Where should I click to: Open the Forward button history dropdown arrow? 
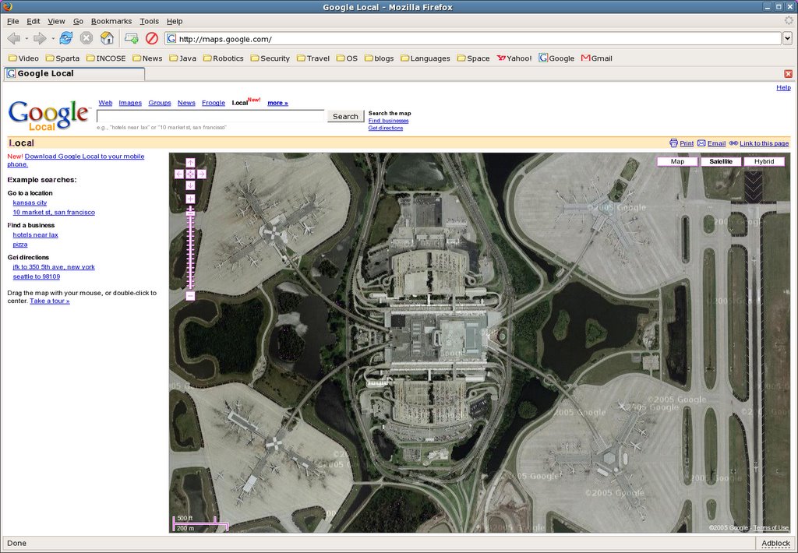[x=53, y=39]
